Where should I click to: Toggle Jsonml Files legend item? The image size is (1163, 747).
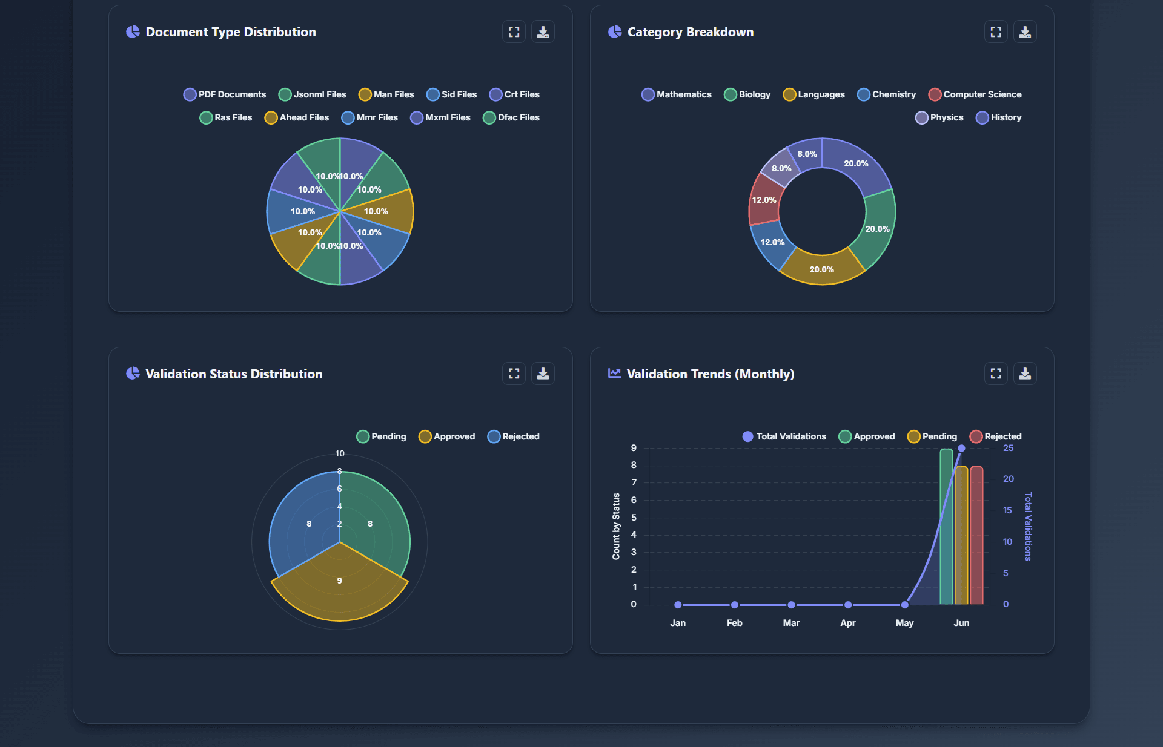click(x=313, y=94)
